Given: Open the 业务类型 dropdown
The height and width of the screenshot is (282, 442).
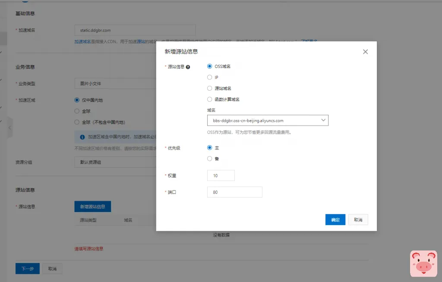Looking at the screenshot, I should (x=115, y=83).
